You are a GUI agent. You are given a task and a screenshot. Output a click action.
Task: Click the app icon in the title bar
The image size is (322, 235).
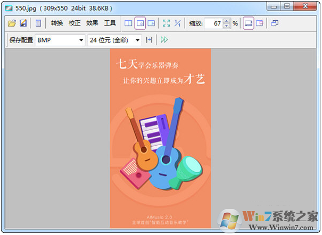pos(9,9)
